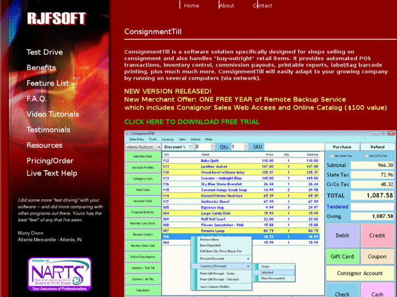This screenshot has height=297, width=397.
Task: Open Program Buttons
Action: pos(143,213)
